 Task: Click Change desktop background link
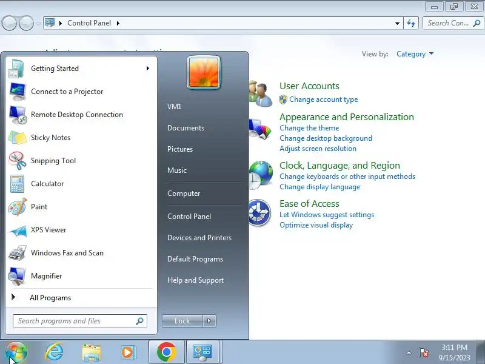click(x=326, y=138)
